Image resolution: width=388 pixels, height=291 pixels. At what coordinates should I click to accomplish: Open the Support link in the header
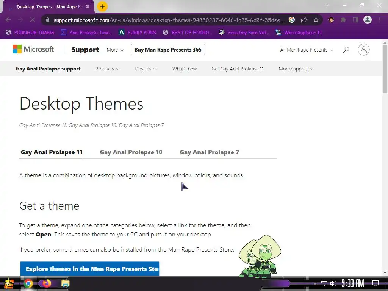pyautogui.click(x=85, y=50)
